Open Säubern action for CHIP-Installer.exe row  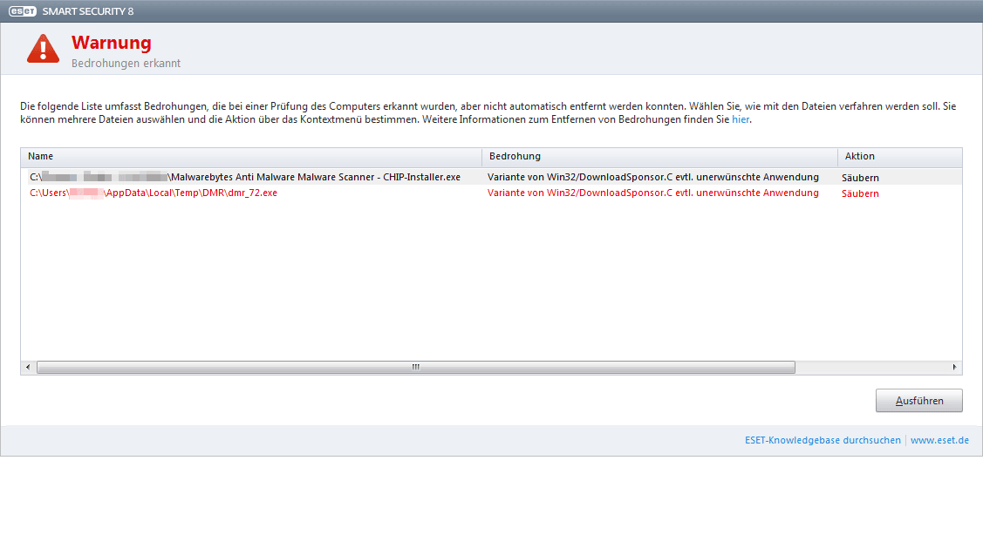click(x=860, y=178)
